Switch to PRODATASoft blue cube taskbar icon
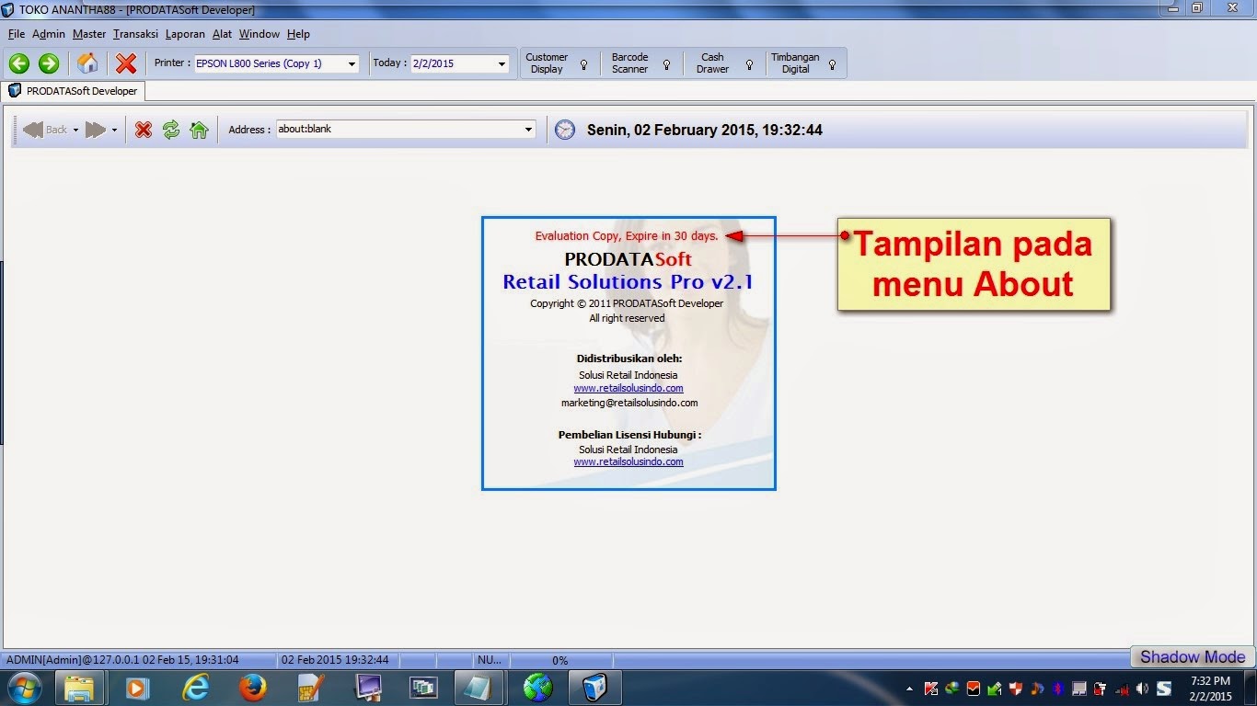The width and height of the screenshot is (1257, 706). [x=595, y=688]
